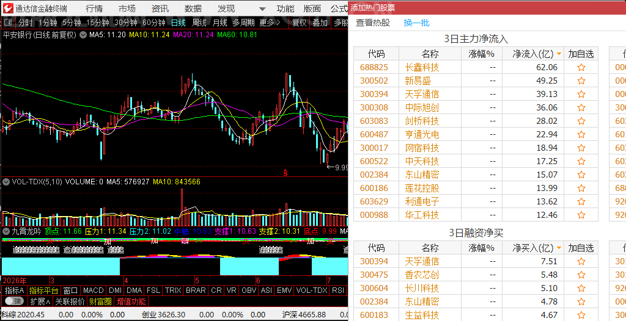The image size is (626, 321).
Task: Star 天孚通信 in 3日融资净买 table
Action: click(581, 262)
